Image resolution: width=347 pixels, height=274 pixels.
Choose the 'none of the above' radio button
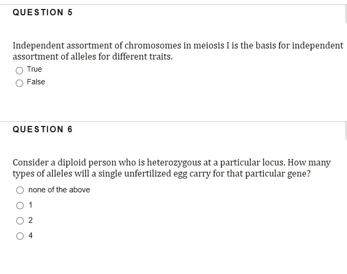[x=20, y=190]
